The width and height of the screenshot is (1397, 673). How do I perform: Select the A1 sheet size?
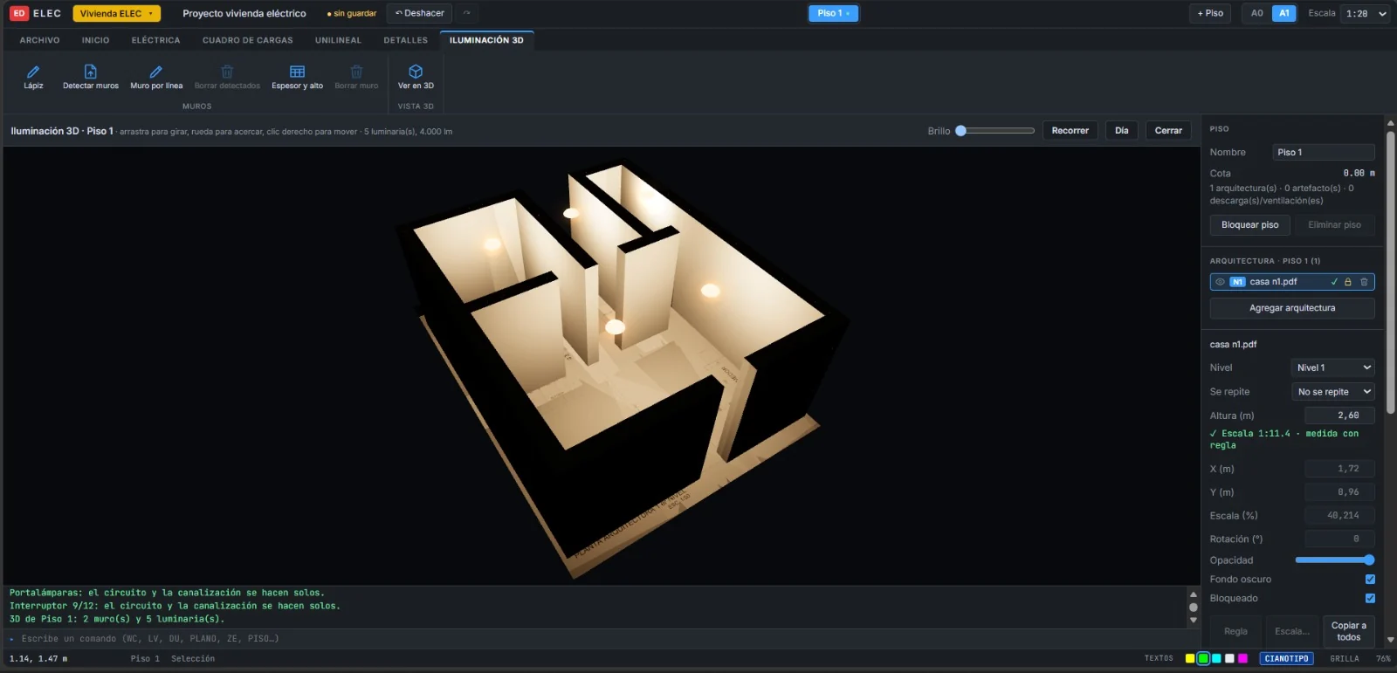click(x=1284, y=13)
